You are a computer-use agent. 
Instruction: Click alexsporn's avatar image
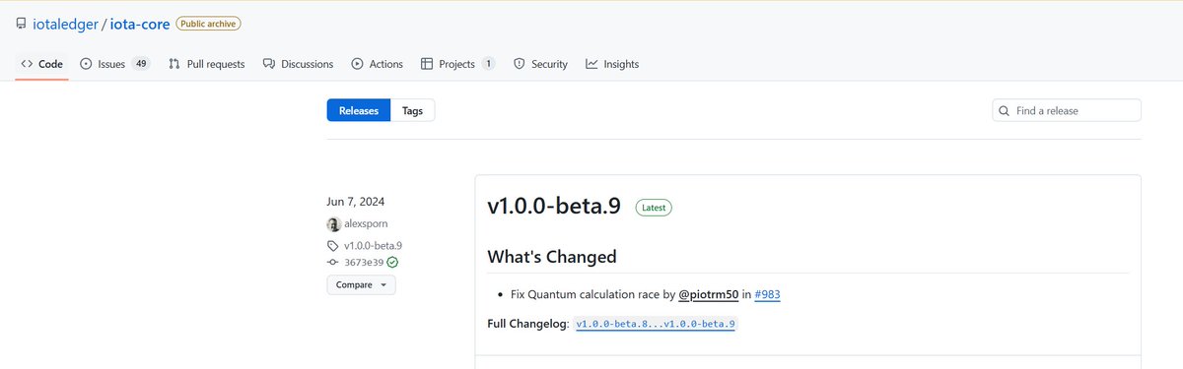[333, 223]
